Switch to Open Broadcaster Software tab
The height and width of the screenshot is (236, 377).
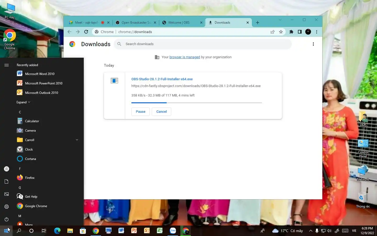pos(136,23)
